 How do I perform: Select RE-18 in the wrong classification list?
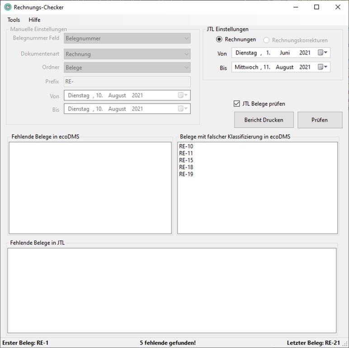pyautogui.click(x=186, y=167)
